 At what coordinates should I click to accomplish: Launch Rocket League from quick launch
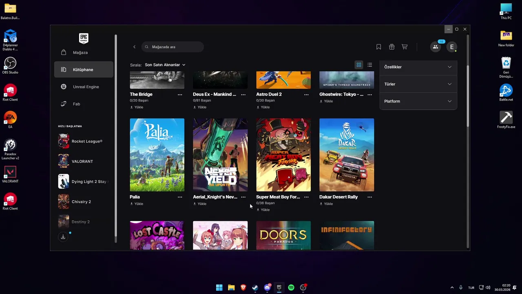(84, 141)
